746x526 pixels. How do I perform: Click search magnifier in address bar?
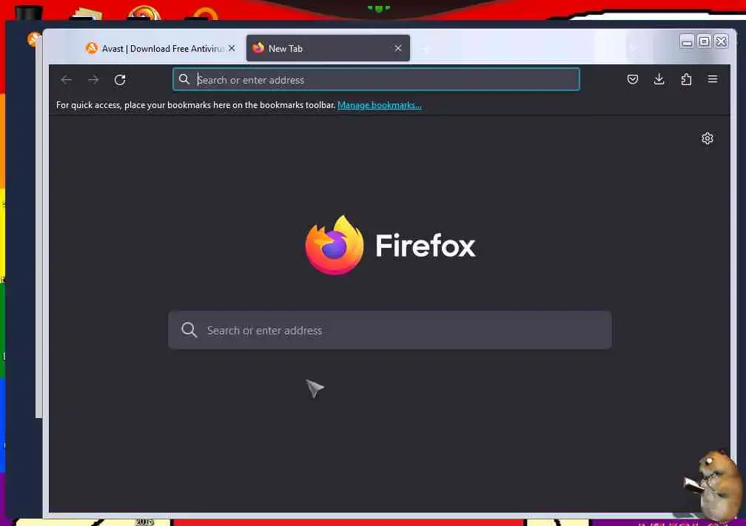tap(184, 79)
